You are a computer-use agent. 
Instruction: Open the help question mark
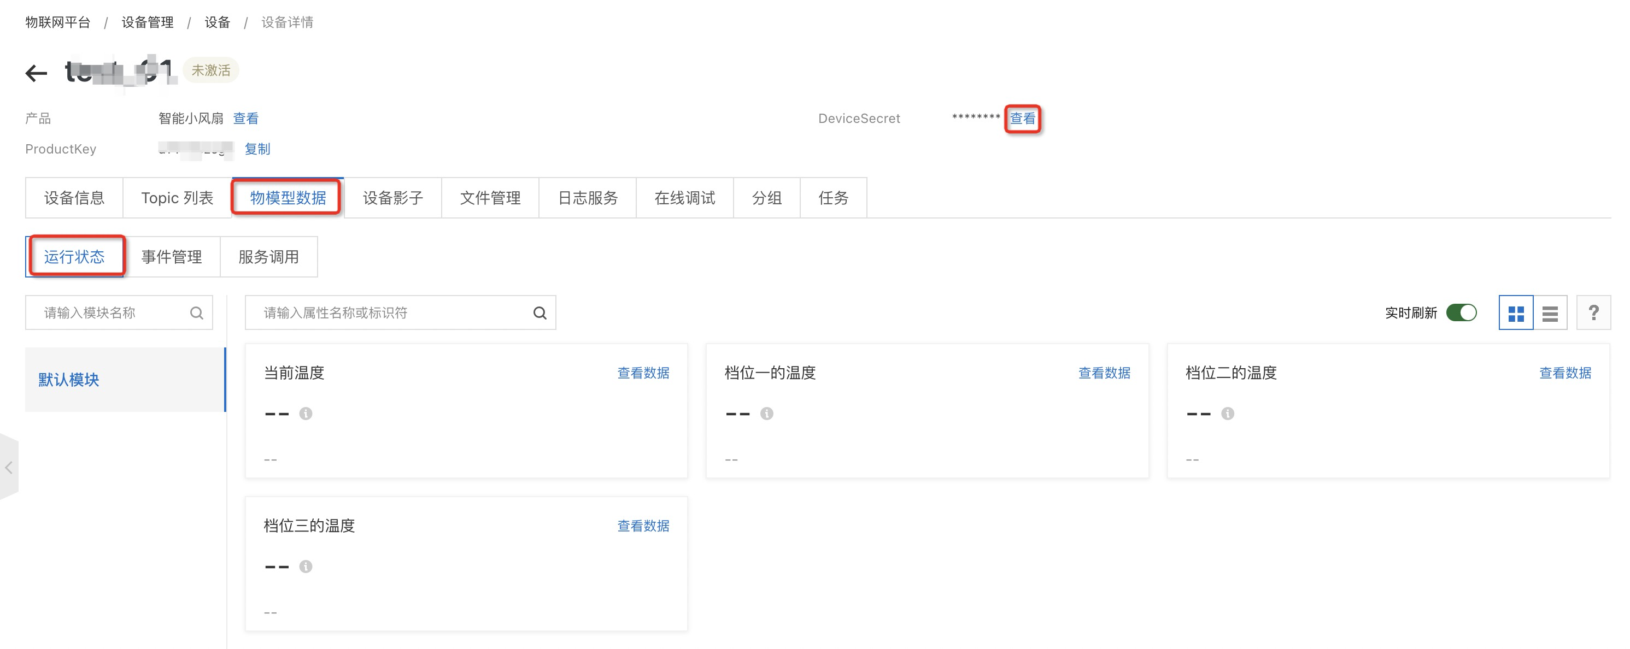click(1593, 312)
